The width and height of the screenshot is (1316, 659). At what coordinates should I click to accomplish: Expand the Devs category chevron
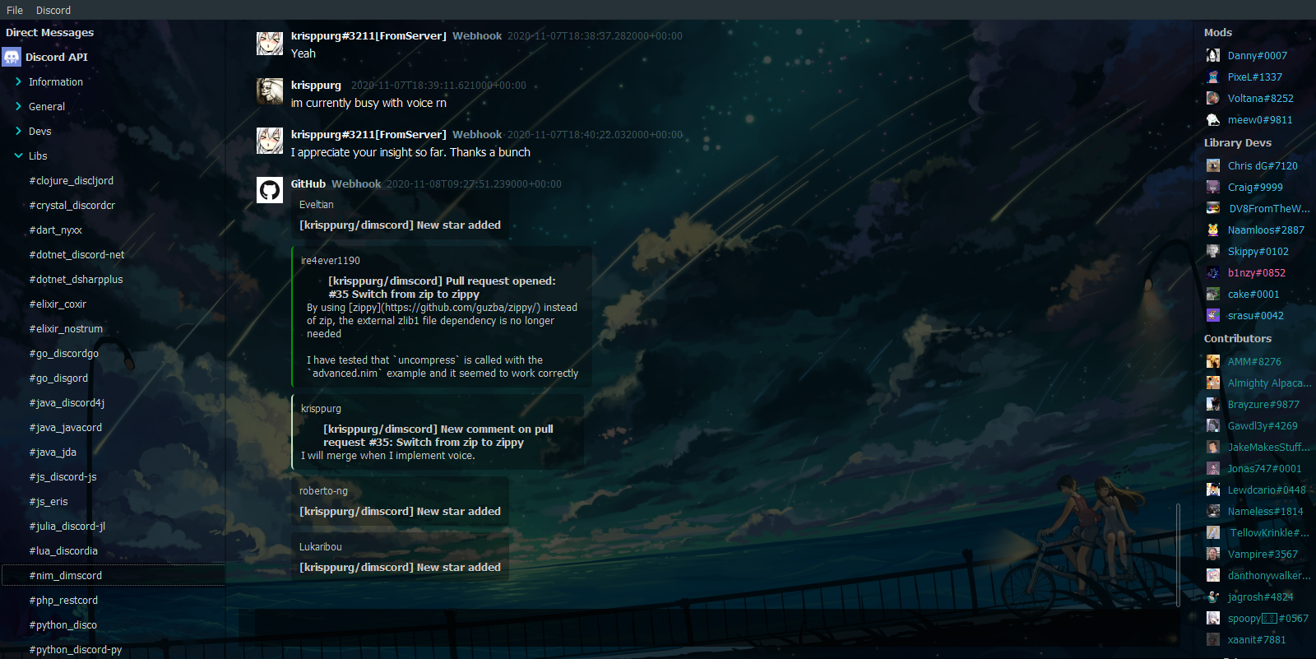[x=18, y=131]
